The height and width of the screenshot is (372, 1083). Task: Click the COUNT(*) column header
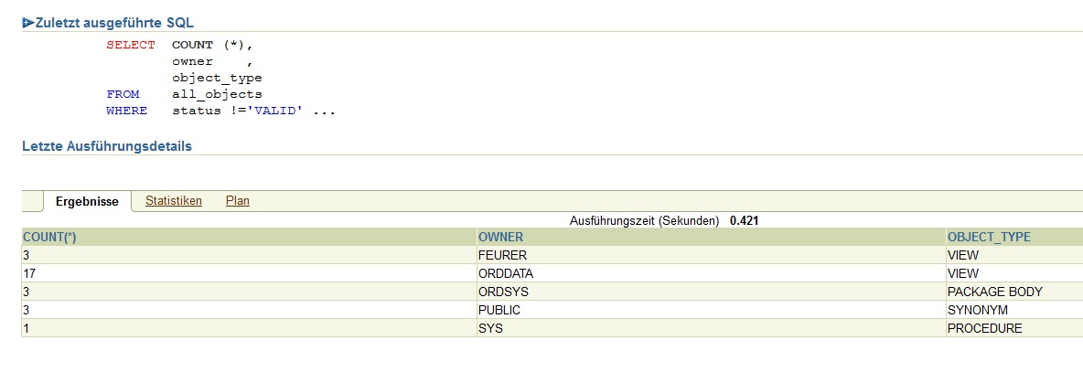click(49, 237)
